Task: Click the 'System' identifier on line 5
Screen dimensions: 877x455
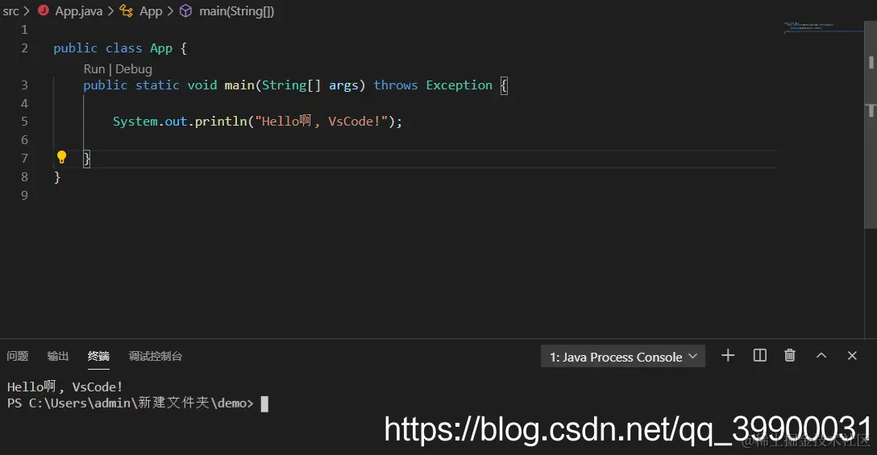Action: click(x=135, y=122)
